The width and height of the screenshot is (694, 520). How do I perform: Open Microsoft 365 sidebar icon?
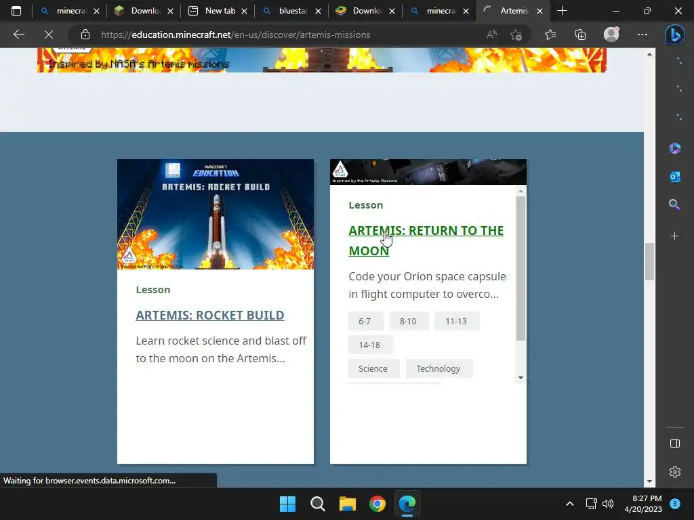tap(674, 148)
